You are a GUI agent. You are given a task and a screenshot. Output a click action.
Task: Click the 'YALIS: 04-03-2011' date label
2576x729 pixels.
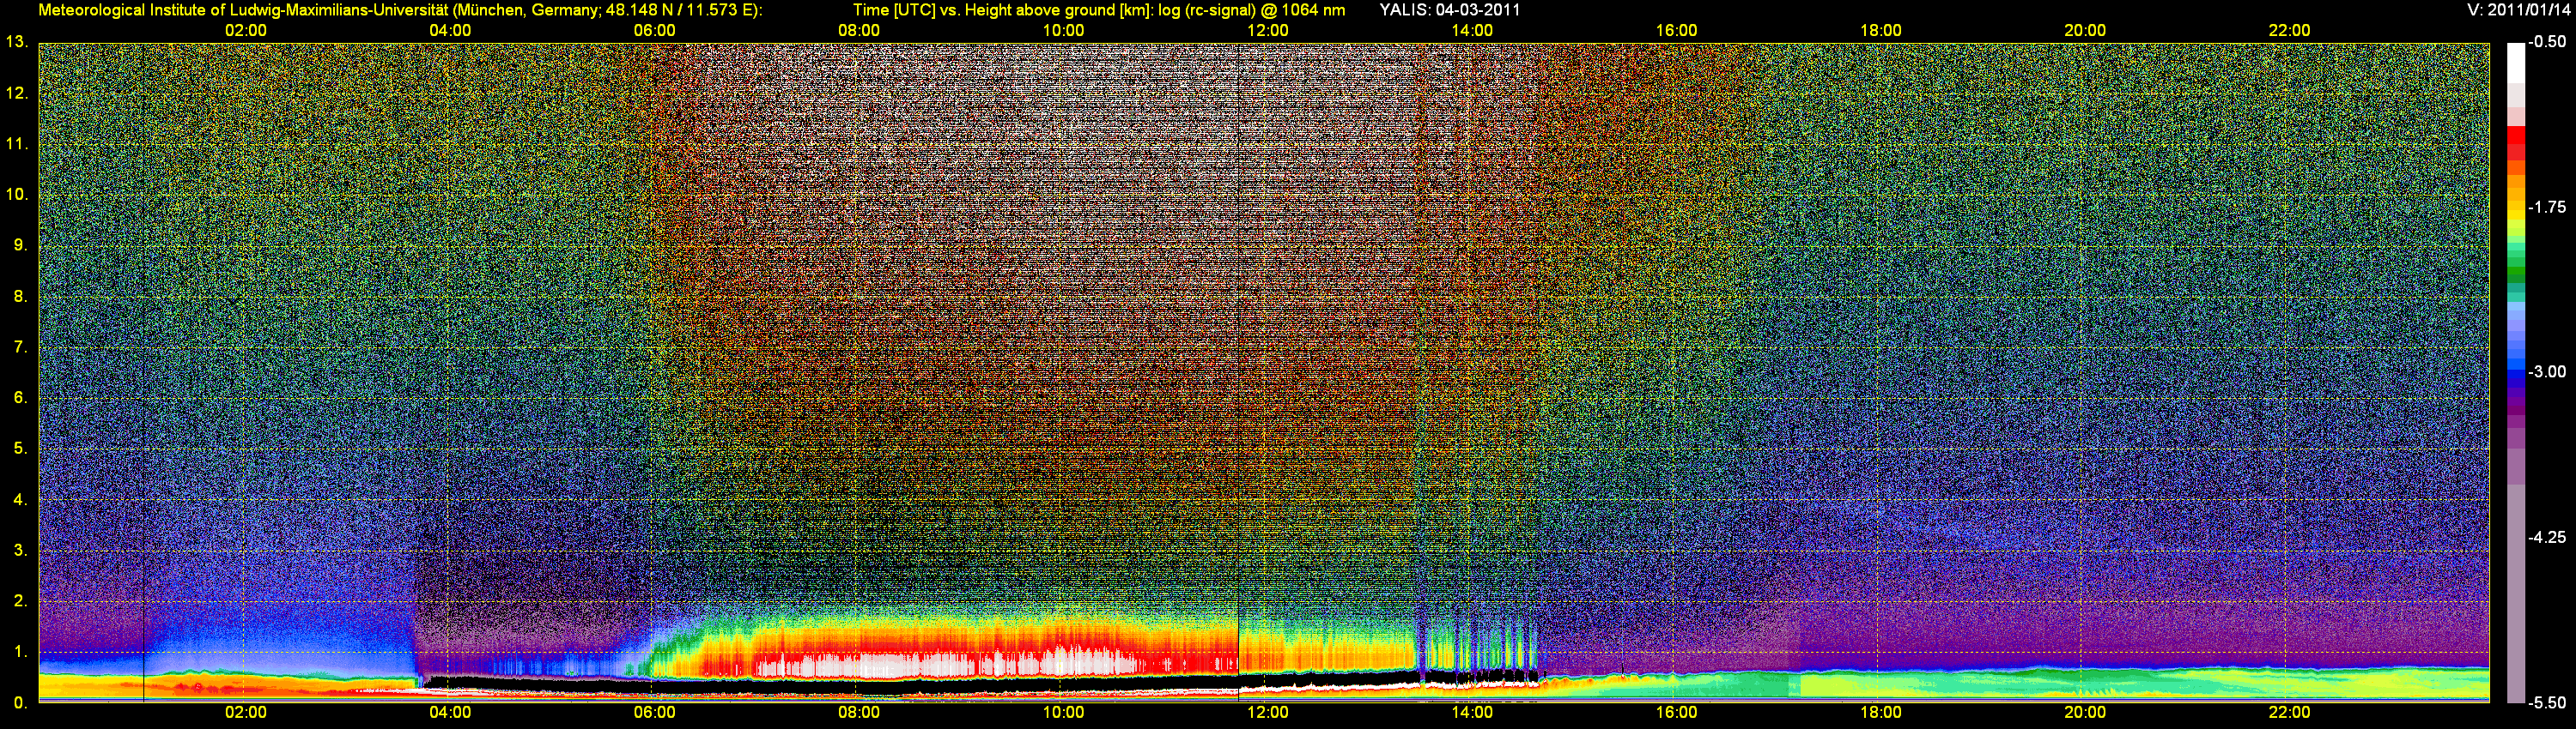click(x=1450, y=10)
